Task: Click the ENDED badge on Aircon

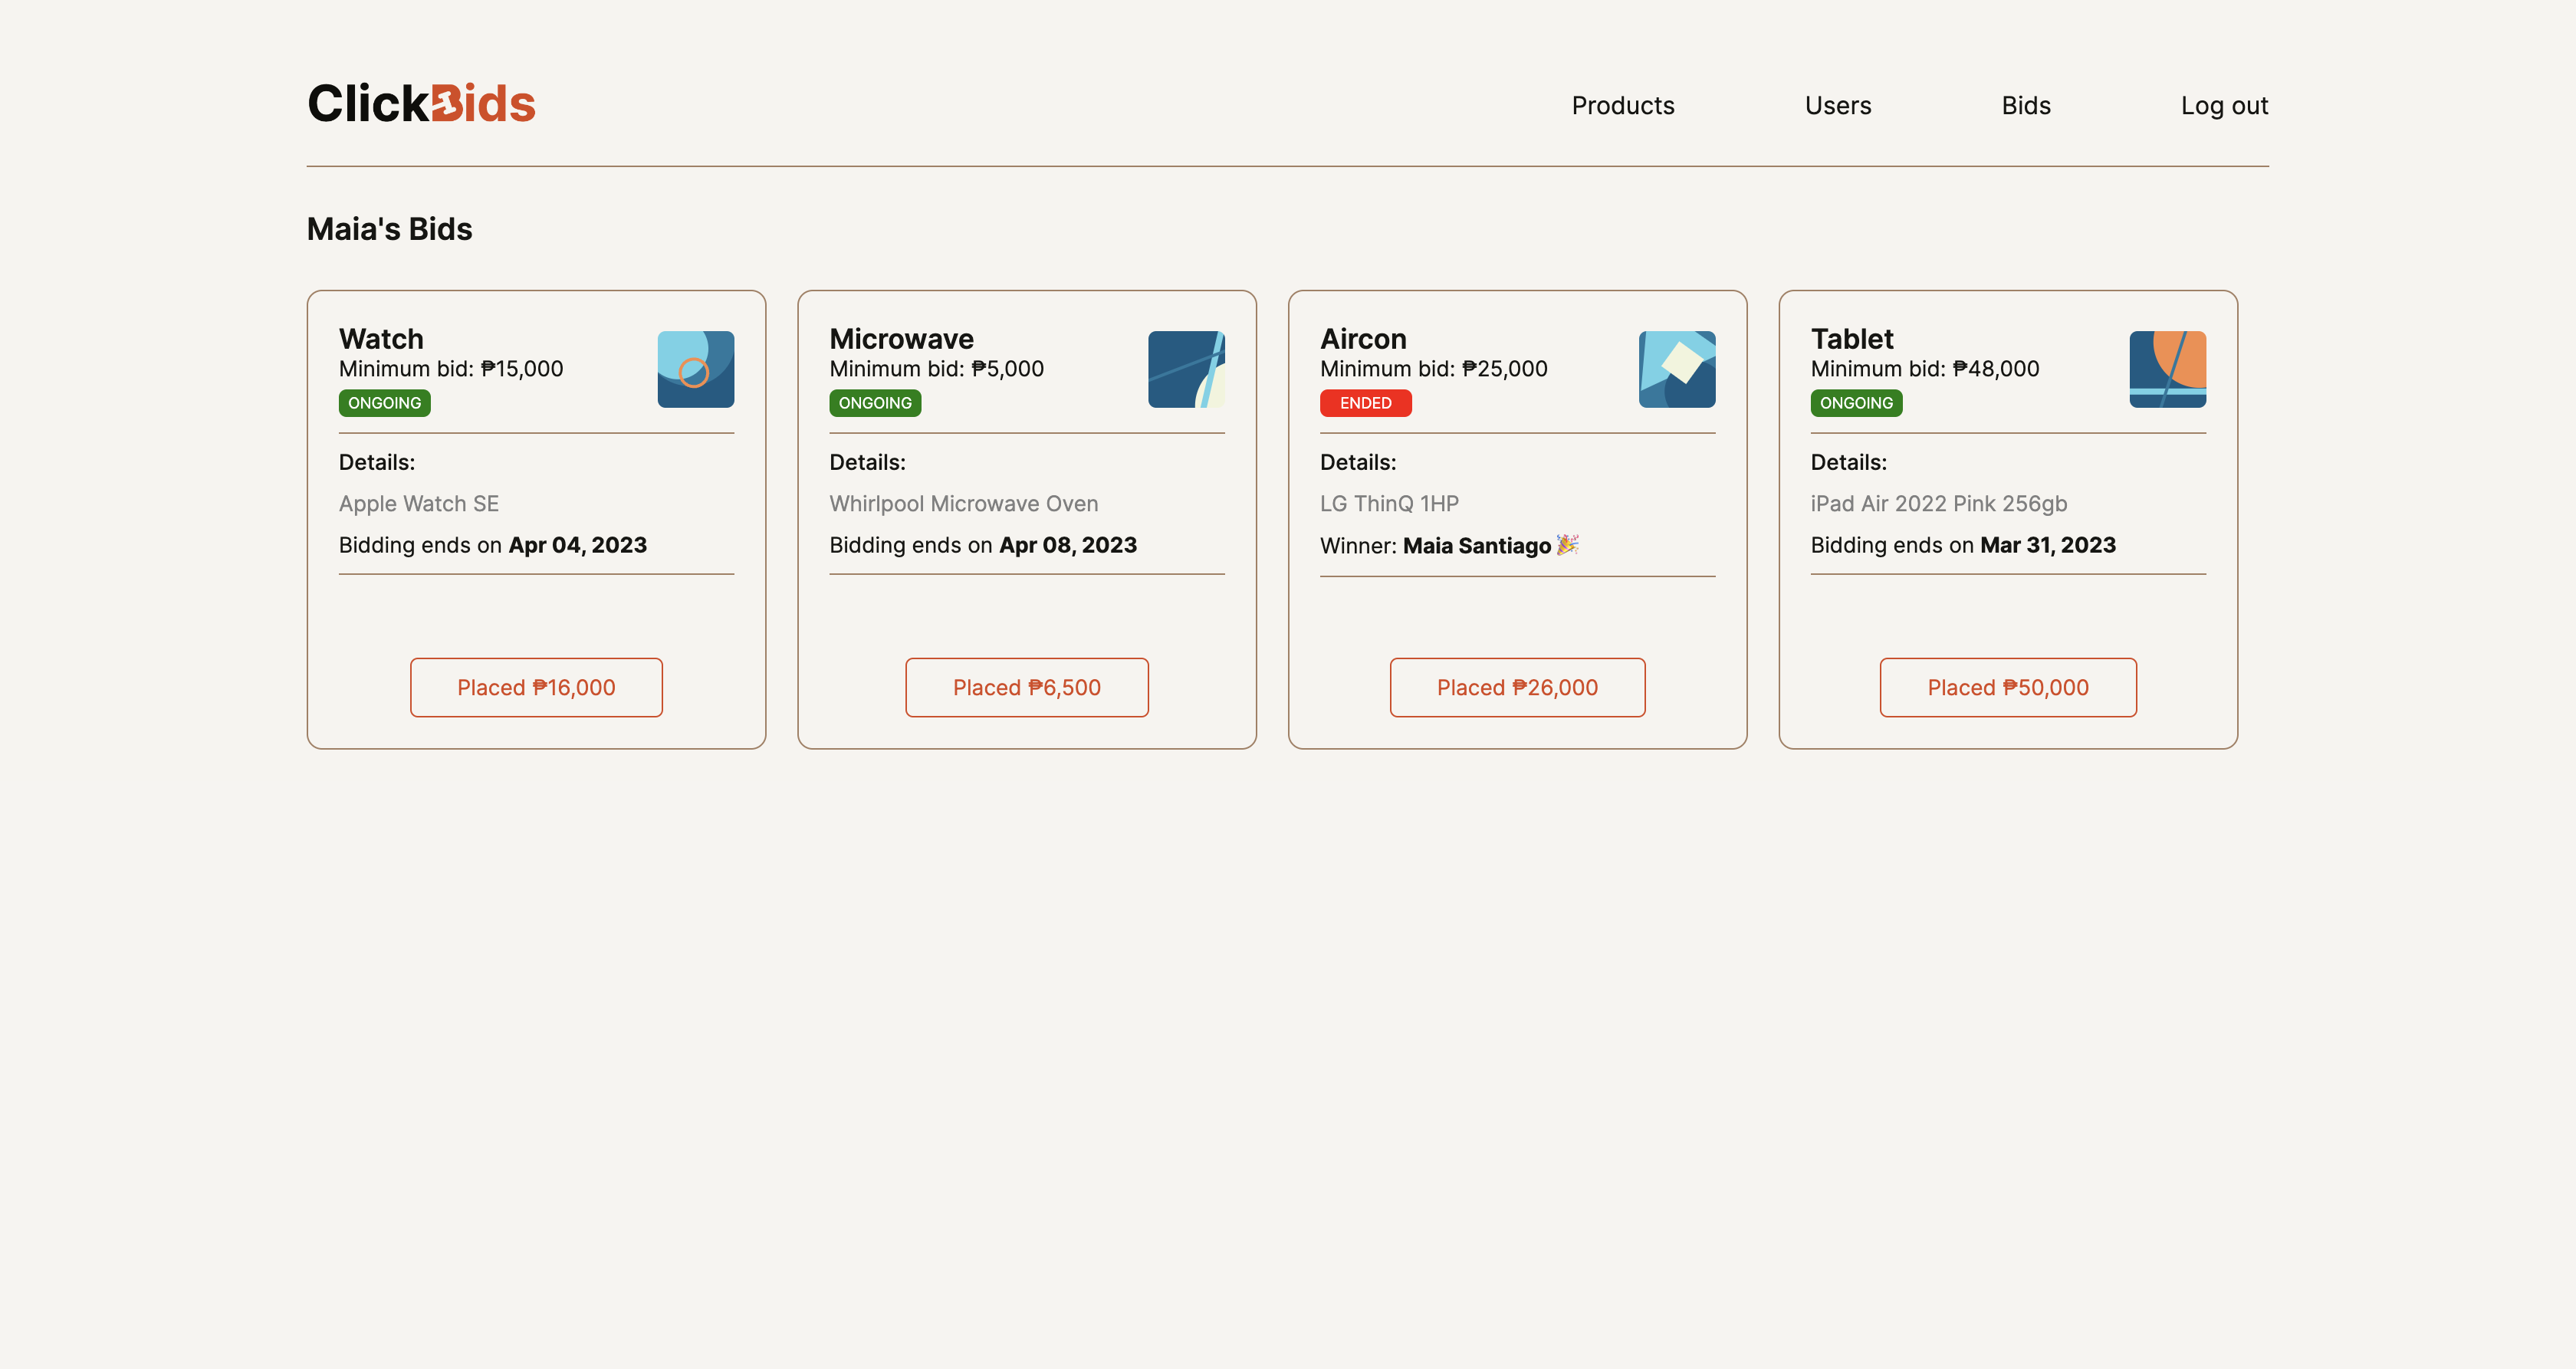Action: [1365, 403]
